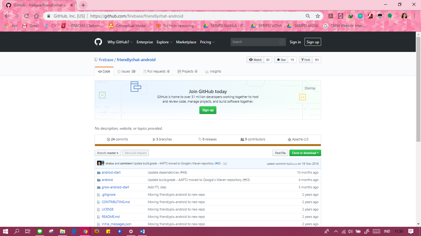Screen dimensions: 421x236
Task: Click the header Sign up button
Action: 313,42
